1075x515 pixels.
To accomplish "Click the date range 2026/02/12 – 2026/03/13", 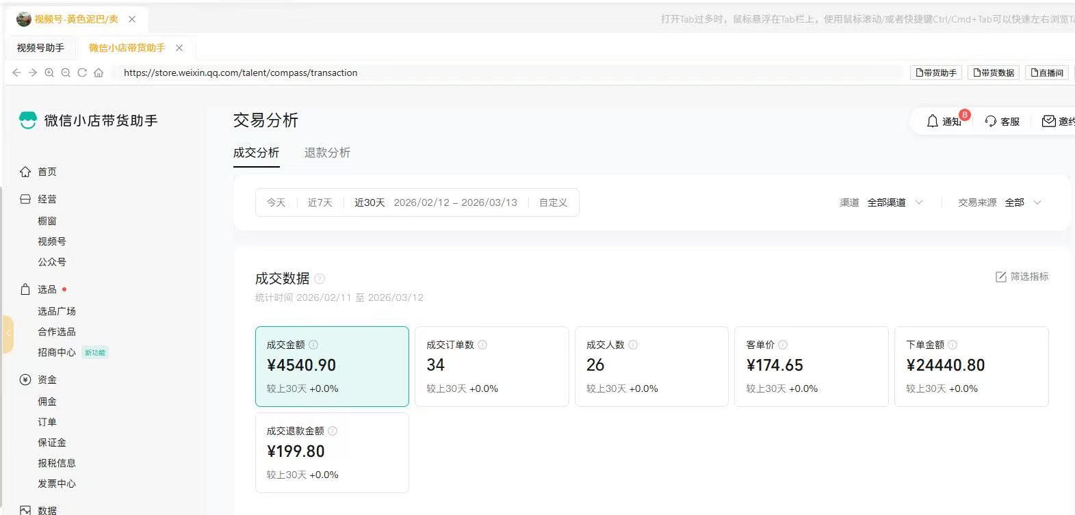I will click(x=456, y=202).
